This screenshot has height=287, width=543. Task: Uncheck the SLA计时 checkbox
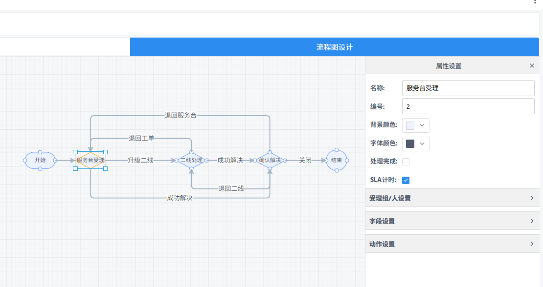(x=406, y=180)
